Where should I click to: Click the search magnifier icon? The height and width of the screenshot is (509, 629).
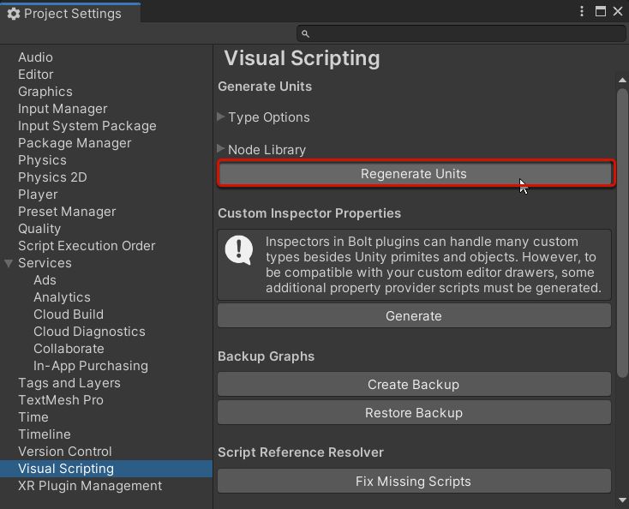tap(305, 33)
